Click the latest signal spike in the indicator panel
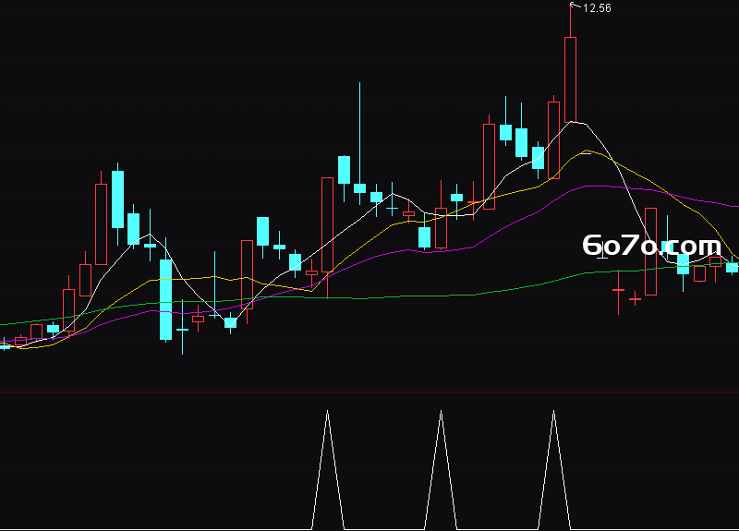 click(553, 470)
